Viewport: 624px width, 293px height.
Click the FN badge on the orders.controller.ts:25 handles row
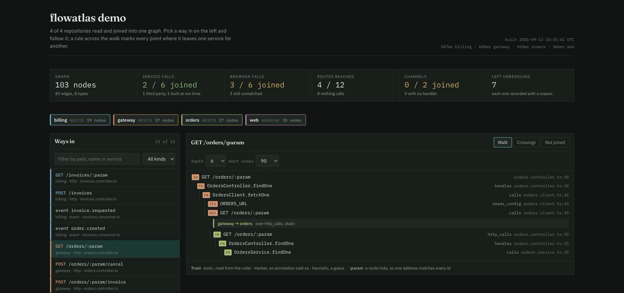(x=222, y=244)
